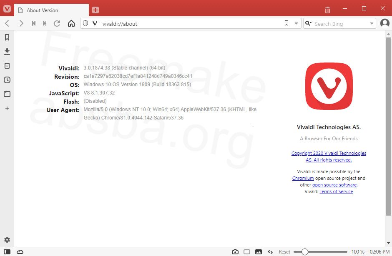Click the vertical page scrollbar
The width and height of the screenshot is (392, 256).
pyautogui.click(x=388, y=126)
